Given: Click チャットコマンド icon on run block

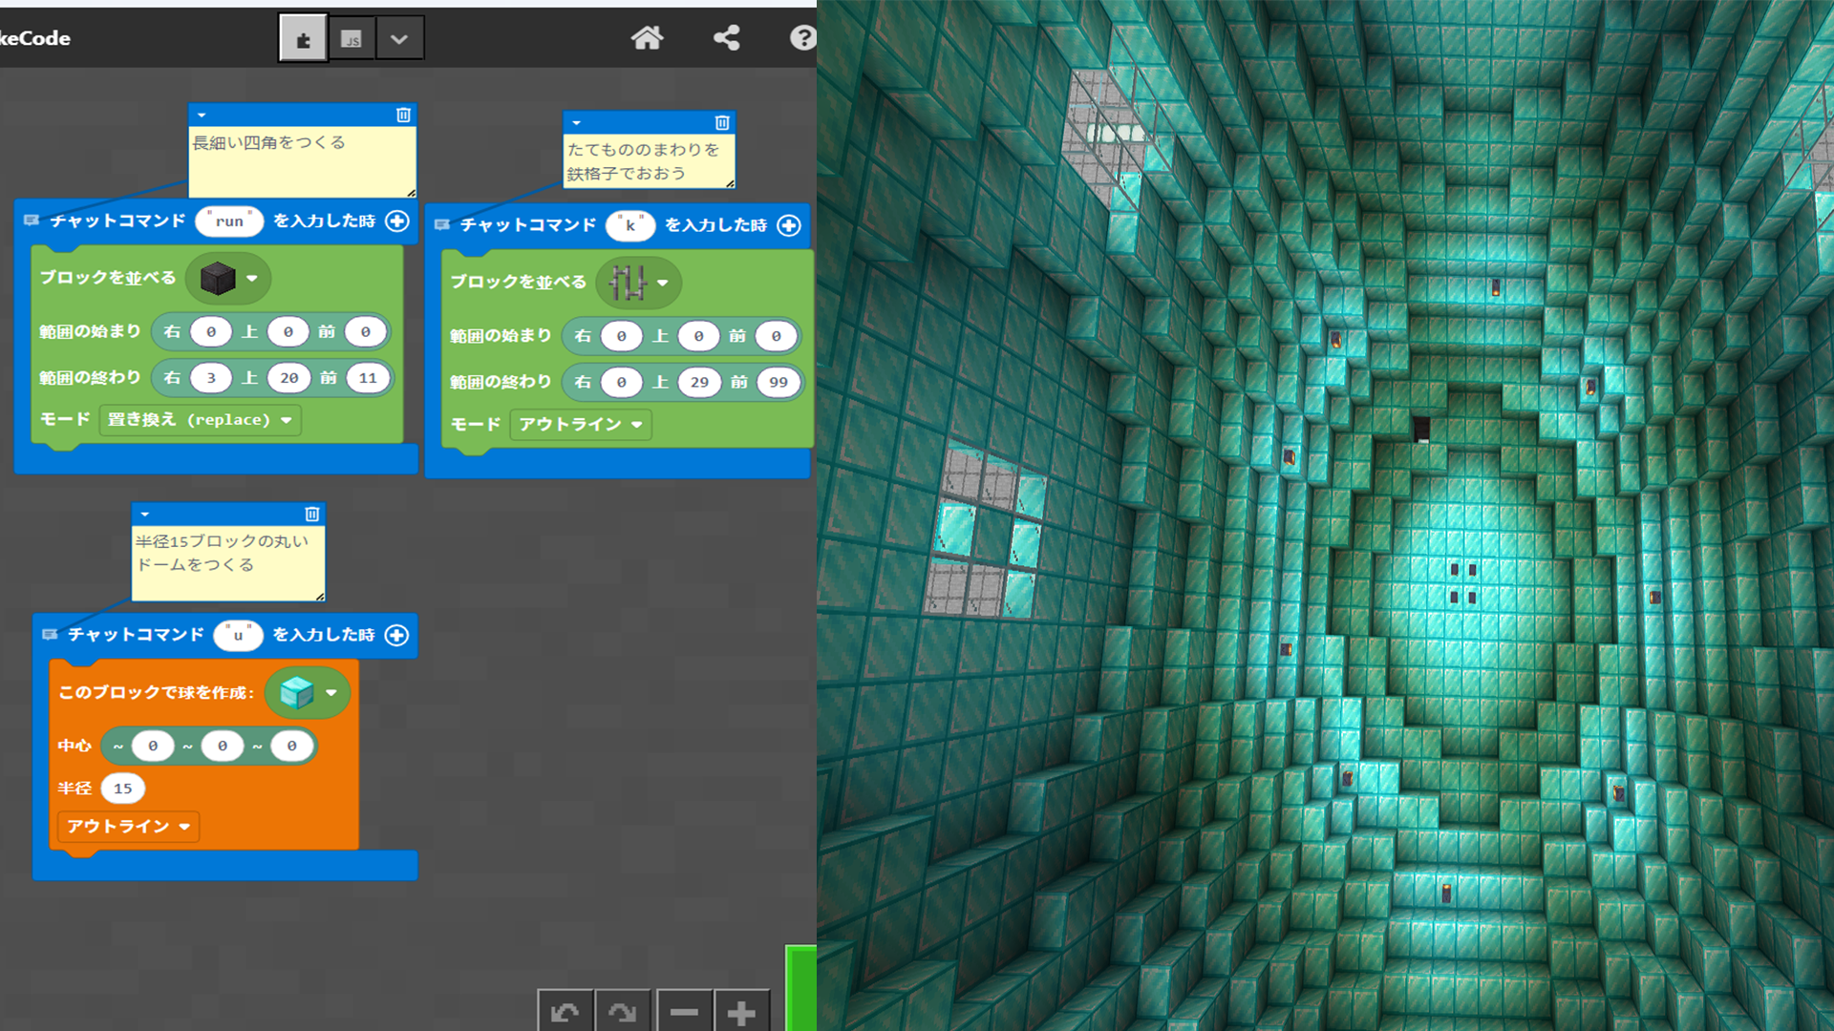Looking at the screenshot, I should (x=32, y=221).
